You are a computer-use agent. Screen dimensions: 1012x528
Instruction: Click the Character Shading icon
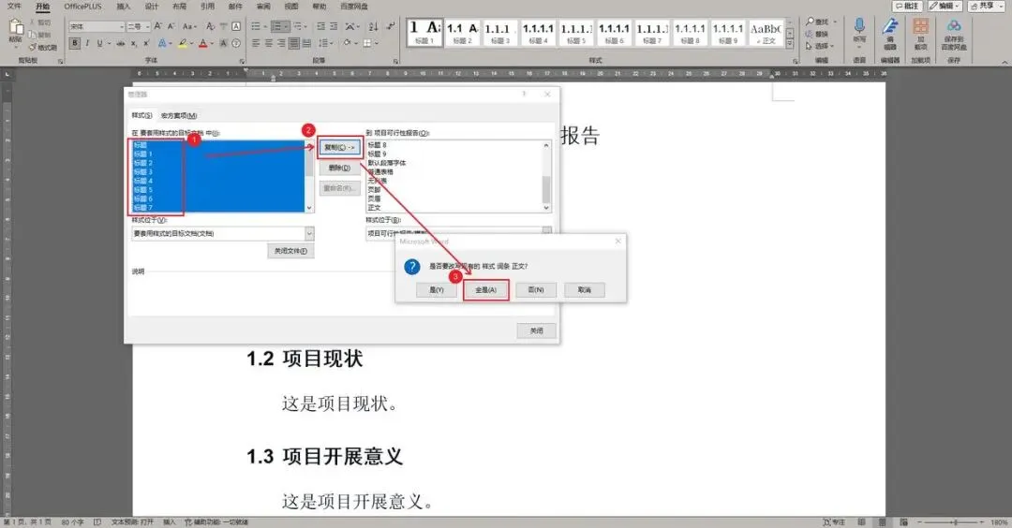[223, 43]
